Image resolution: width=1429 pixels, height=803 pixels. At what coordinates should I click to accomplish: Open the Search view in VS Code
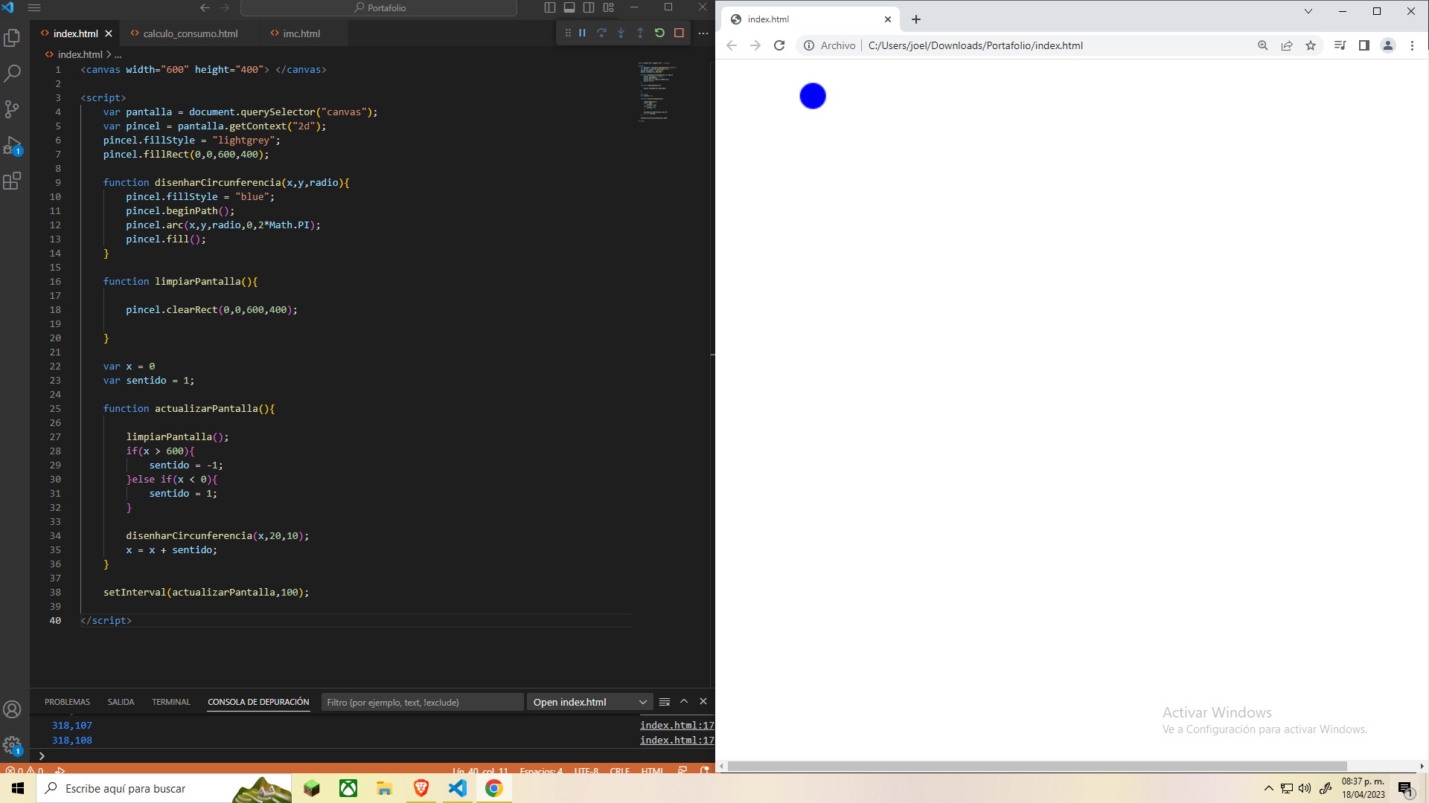12,74
